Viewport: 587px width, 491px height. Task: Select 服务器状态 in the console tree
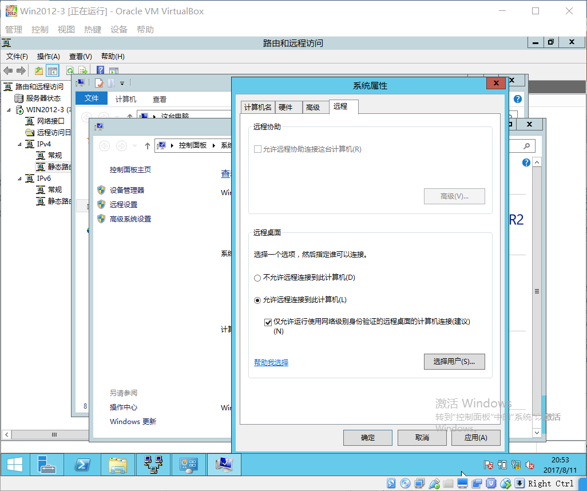coord(43,98)
